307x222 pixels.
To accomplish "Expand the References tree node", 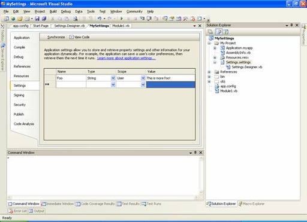I will (209, 72).
